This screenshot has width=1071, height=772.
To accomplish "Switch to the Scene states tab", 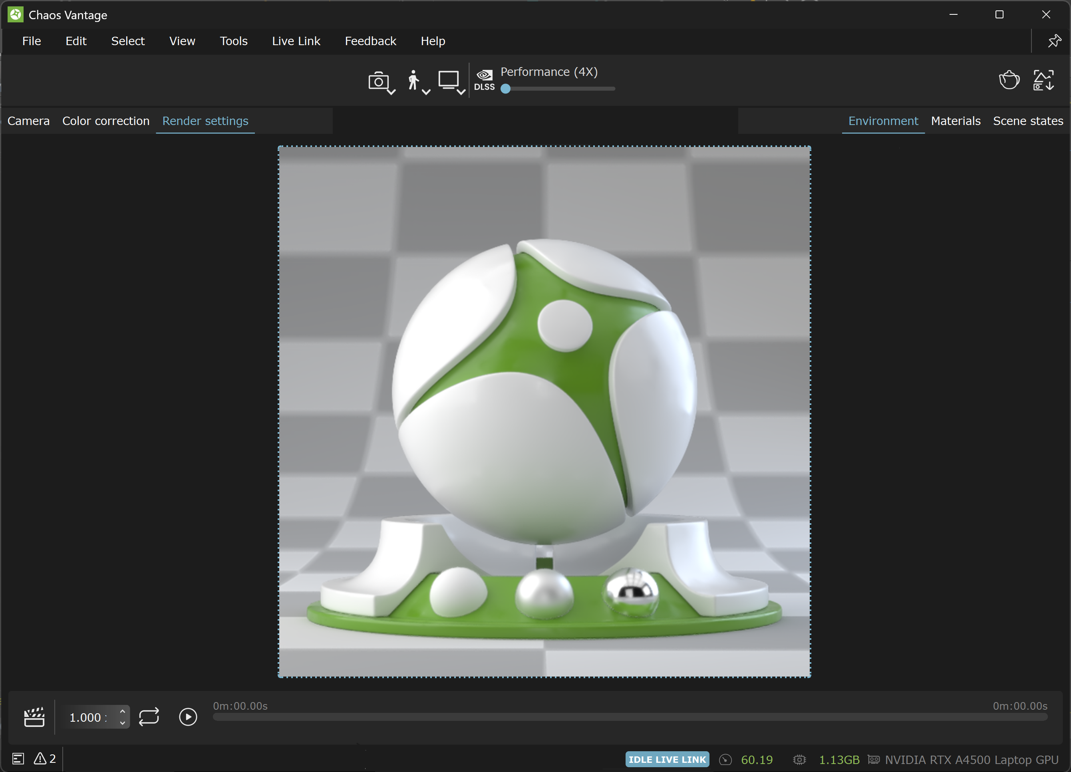I will (x=1028, y=121).
